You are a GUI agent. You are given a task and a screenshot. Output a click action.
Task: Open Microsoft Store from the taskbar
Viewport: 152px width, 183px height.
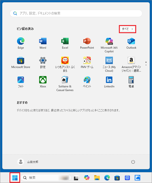[117, 178]
